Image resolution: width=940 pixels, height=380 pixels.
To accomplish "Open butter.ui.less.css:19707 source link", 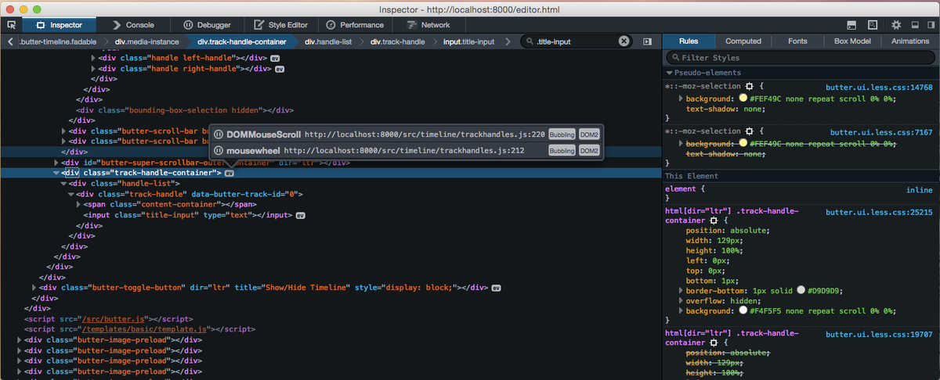I will tap(880, 334).
